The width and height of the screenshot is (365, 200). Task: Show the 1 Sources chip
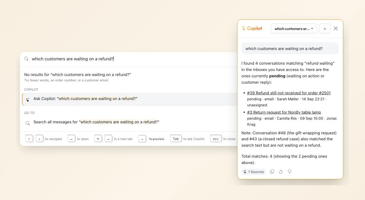[254, 172]
